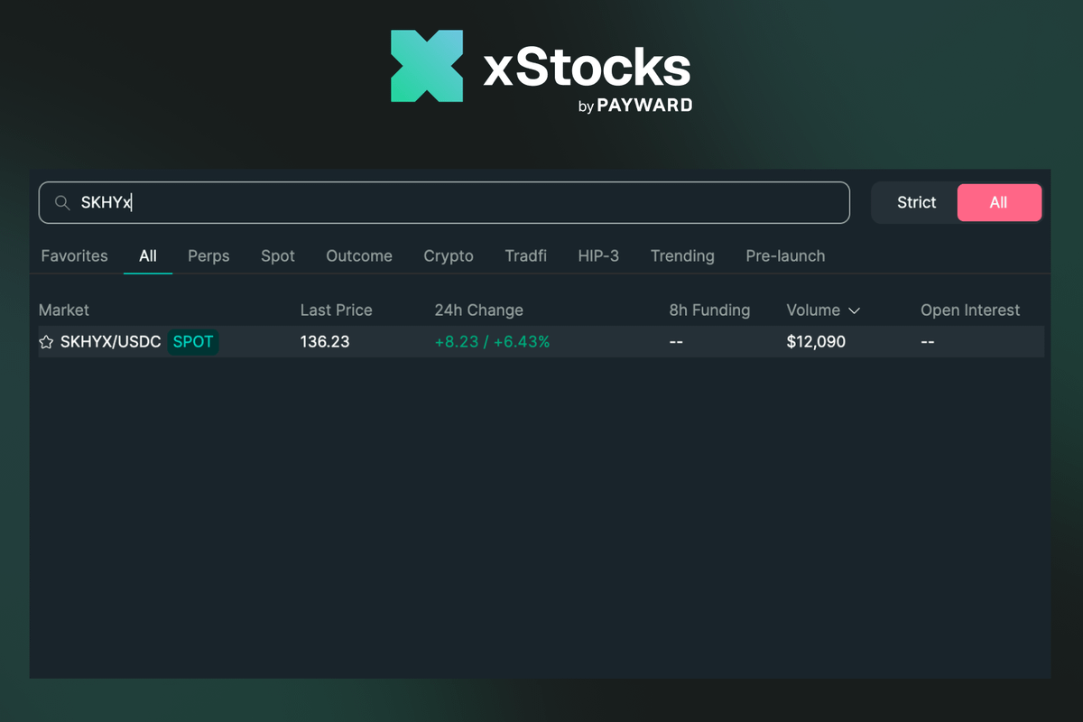Screen dimensions: 1083x722
Task: Select the All search mode
Action: [x=998, y=203]
